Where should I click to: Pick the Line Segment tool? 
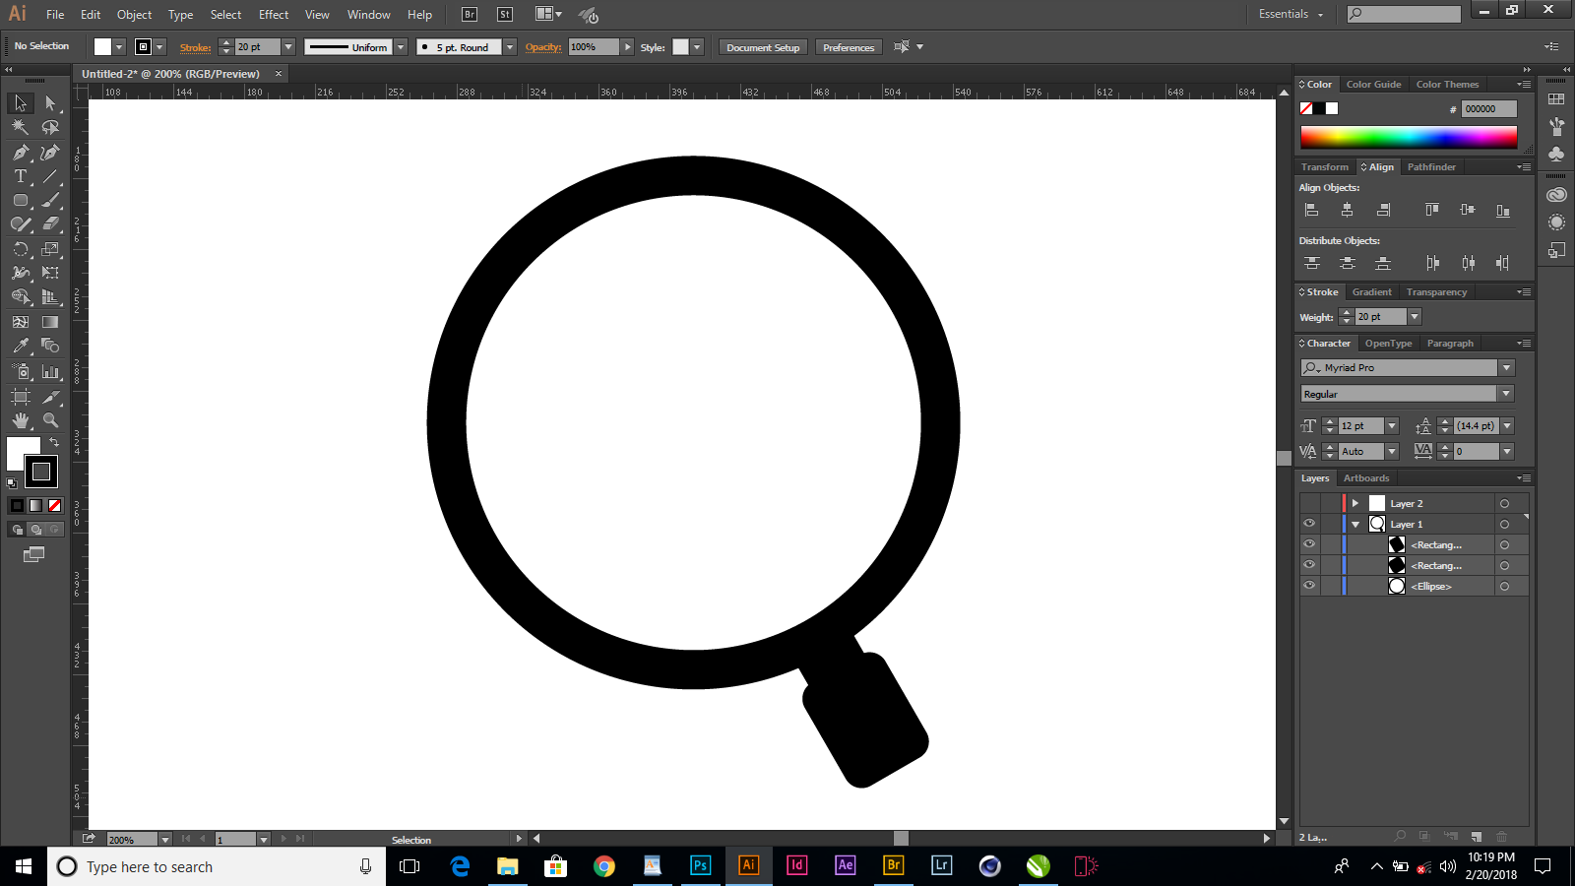click(x=50, y=176)
